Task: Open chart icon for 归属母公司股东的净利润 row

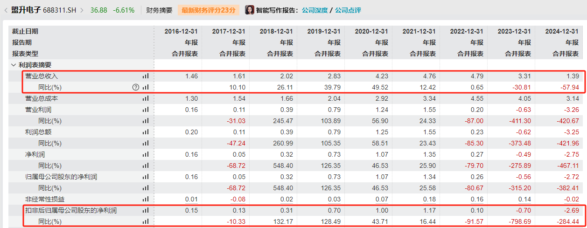Action: tap(146, 177)
